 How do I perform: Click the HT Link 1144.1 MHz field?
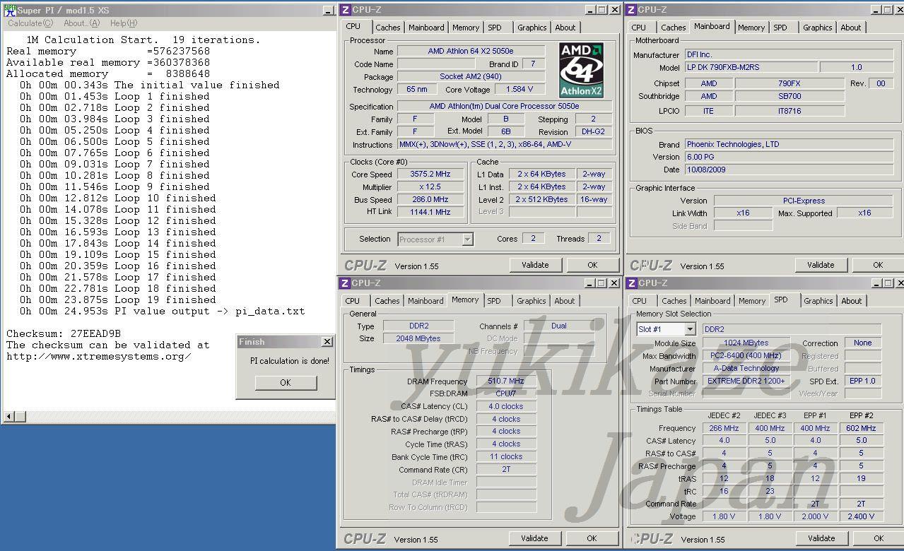[430, 212]
